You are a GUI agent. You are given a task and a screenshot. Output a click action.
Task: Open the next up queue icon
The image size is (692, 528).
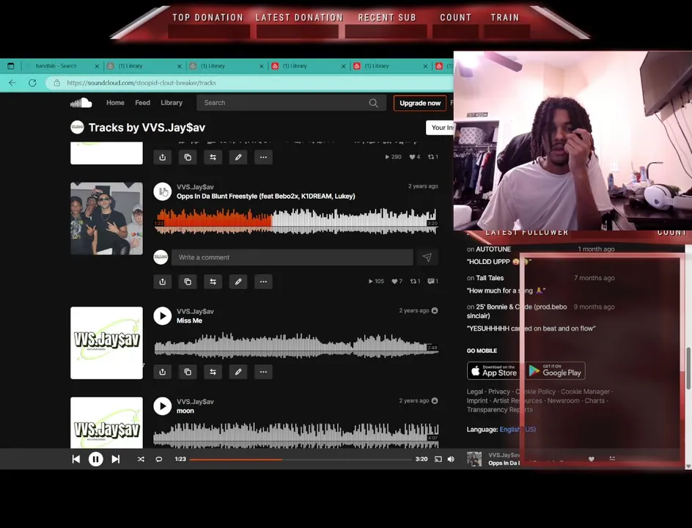[612, 458]
